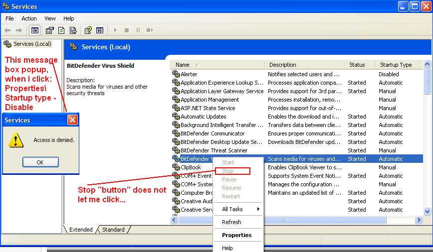Click BitDefender Desktop Update service icon
433x252 pixels.
pyautogui.click(x=176, y=142)
